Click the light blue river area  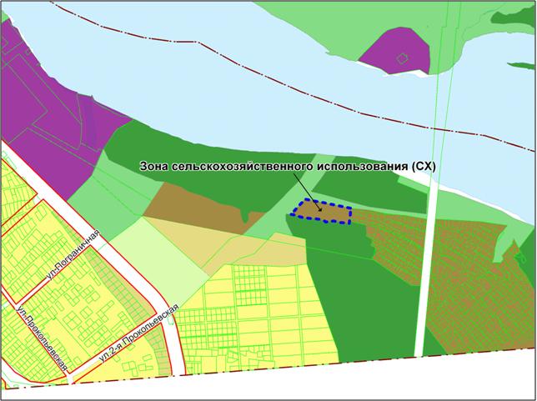point(250,83)
